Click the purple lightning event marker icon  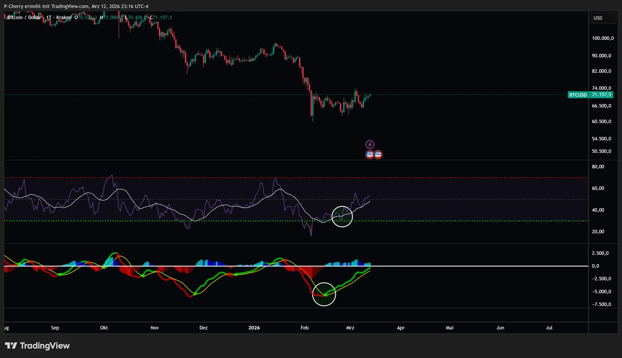370,144
